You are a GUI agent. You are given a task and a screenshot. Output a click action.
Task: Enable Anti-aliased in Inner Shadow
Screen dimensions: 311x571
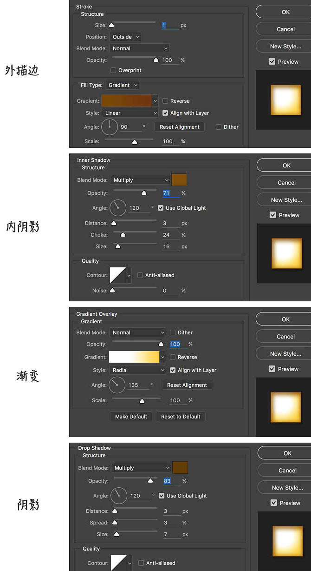coord(140,275)
